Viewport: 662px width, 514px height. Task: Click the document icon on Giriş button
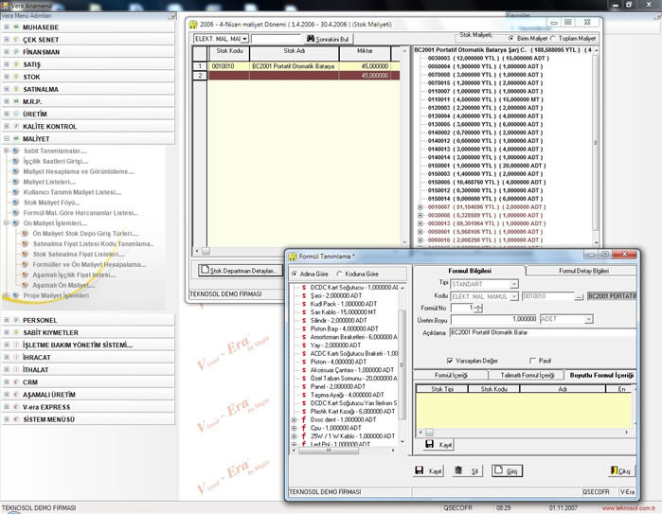pos(498,470)
